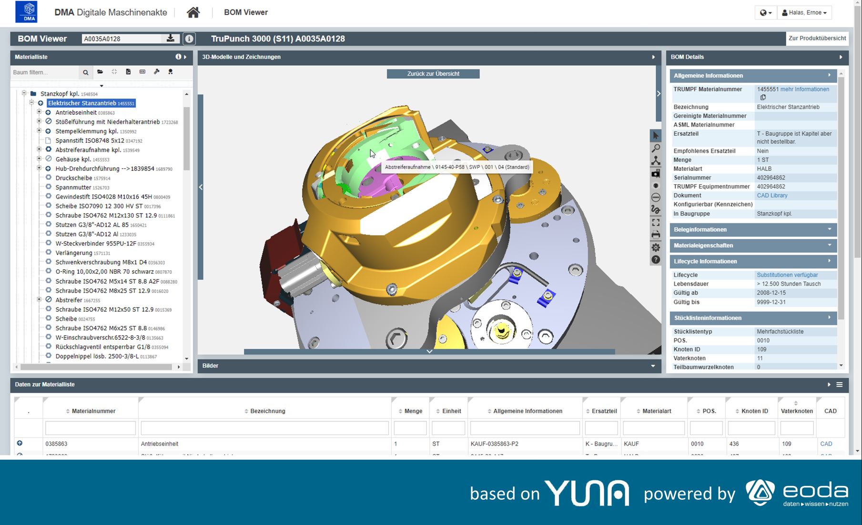Click the Zurück zur Übersicht button
Image resolution: width=862 pixels, height=525 pixels.
pyautogui.click(x=433, y=74)
